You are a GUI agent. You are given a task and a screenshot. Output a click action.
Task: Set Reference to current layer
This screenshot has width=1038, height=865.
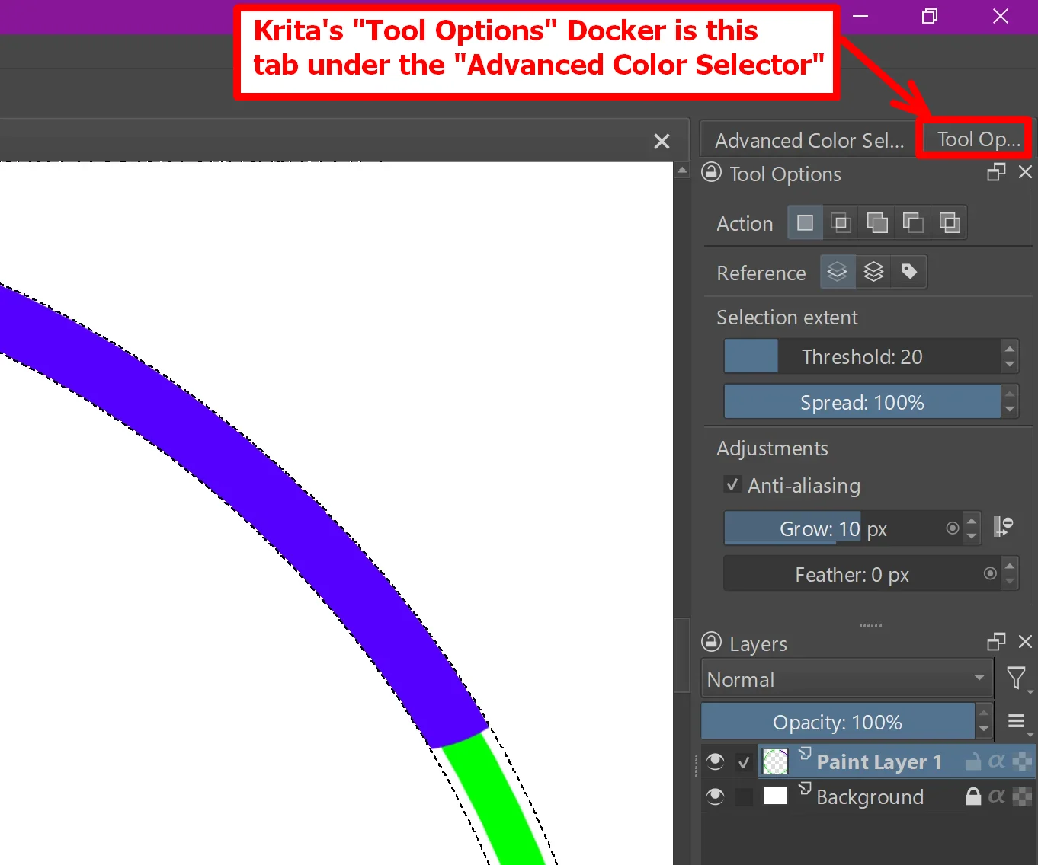point(838,272)
